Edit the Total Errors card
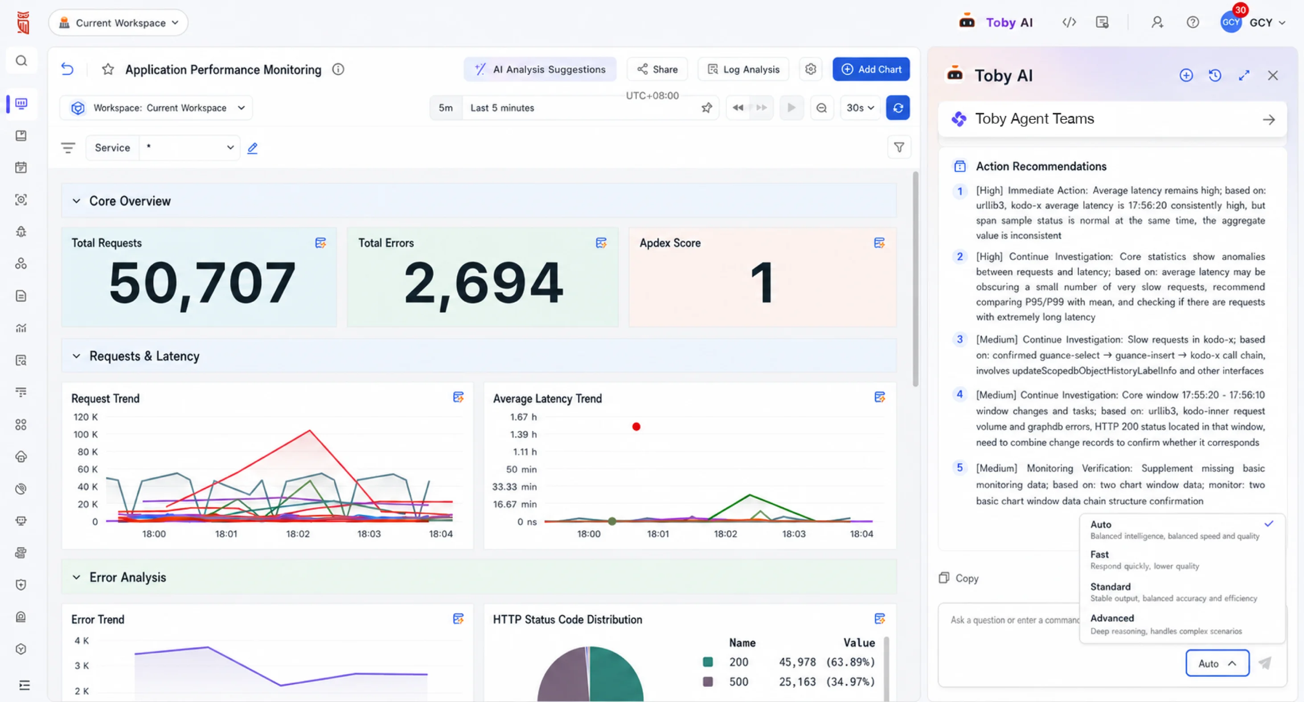 tap(601, 243)
